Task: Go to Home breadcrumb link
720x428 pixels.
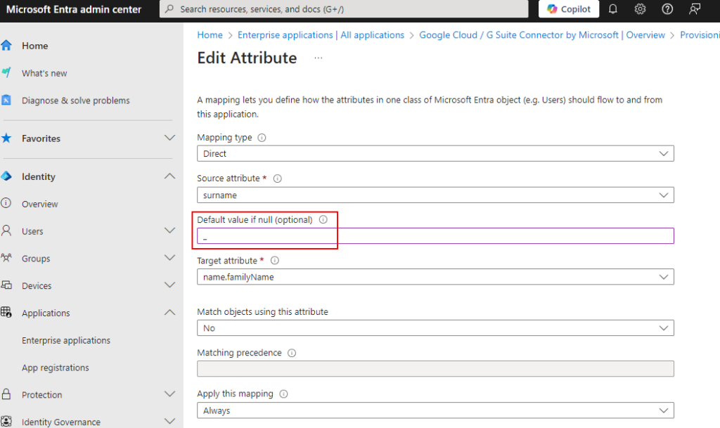Action: 210,35
